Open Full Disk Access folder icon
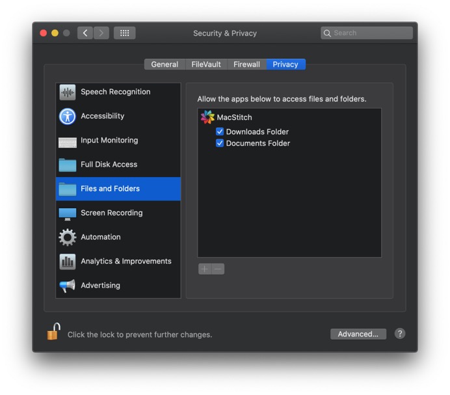Image resolution: width=450 pixels, height=395 pixels. 68,165
